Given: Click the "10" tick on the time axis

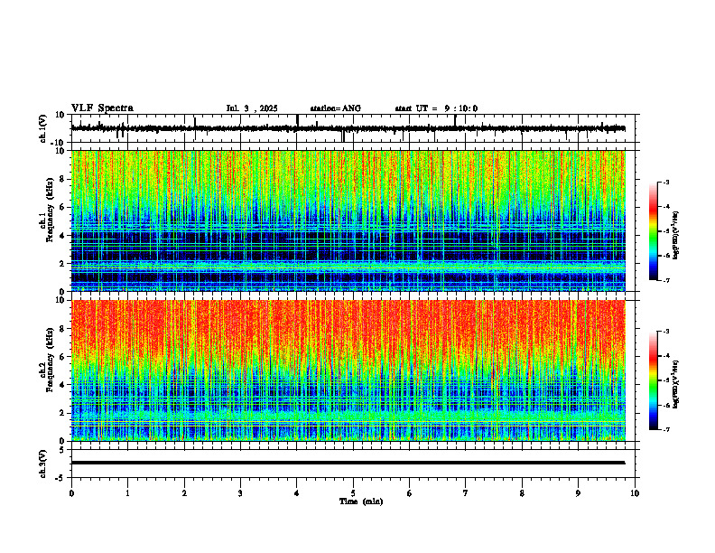Looking at the screenshot, I should pyautogui.click(x=635, y=493).
